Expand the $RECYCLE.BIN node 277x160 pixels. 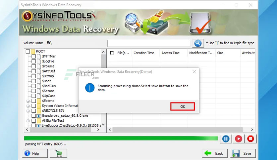[x=28, y=111]
